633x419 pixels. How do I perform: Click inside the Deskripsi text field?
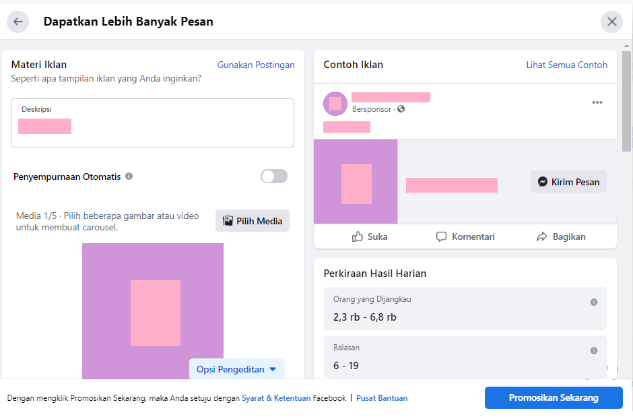153,123
